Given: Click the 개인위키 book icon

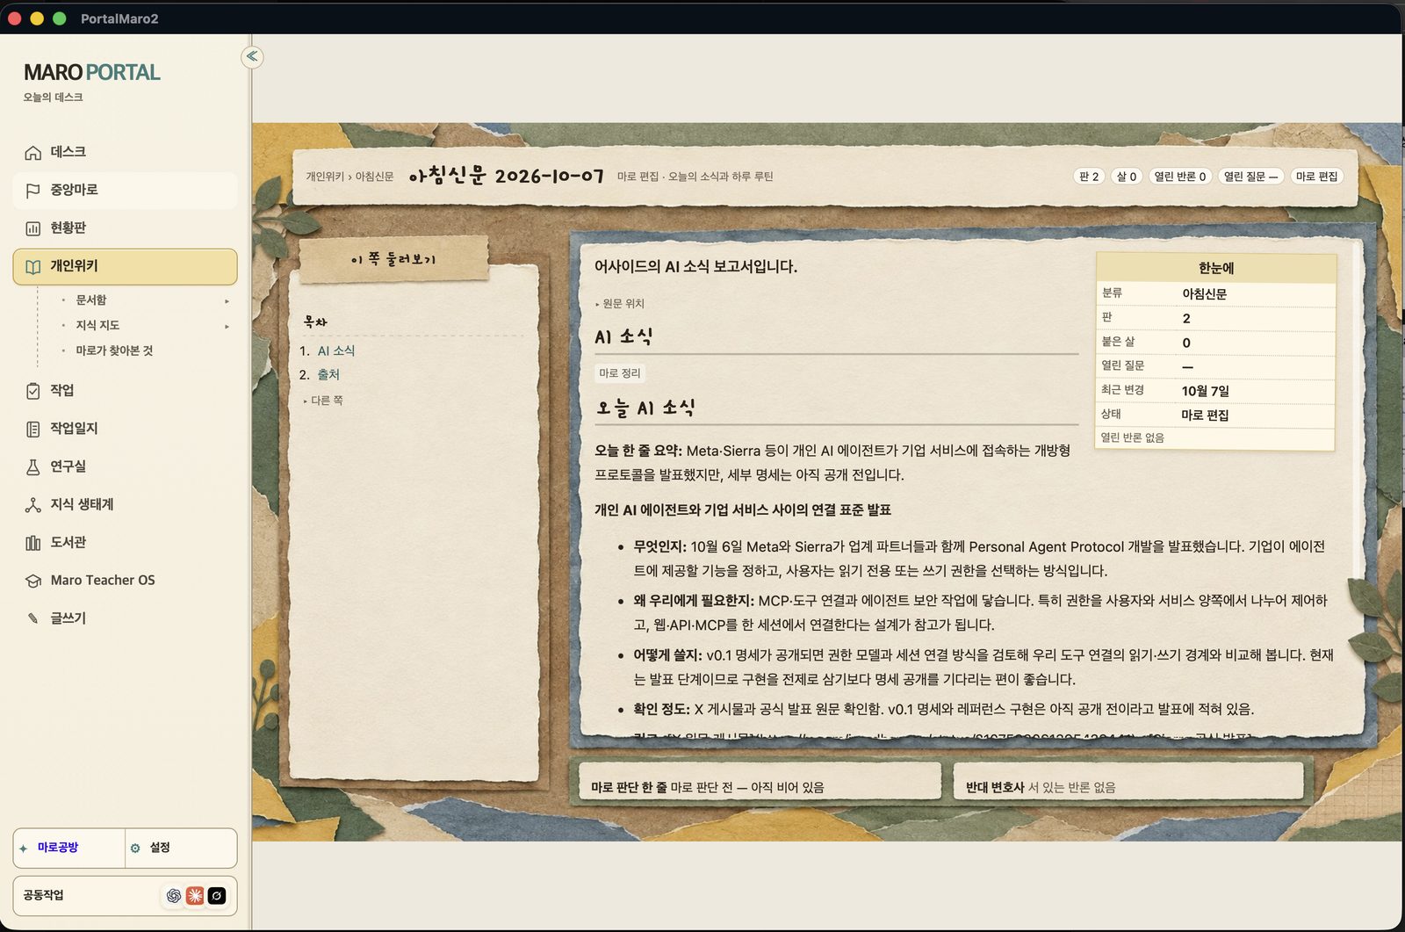Looking at the screenshot, I should tap(33, 267).
